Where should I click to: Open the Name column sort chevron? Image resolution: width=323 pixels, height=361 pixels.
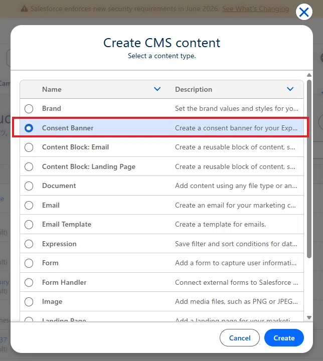[157, 89]
